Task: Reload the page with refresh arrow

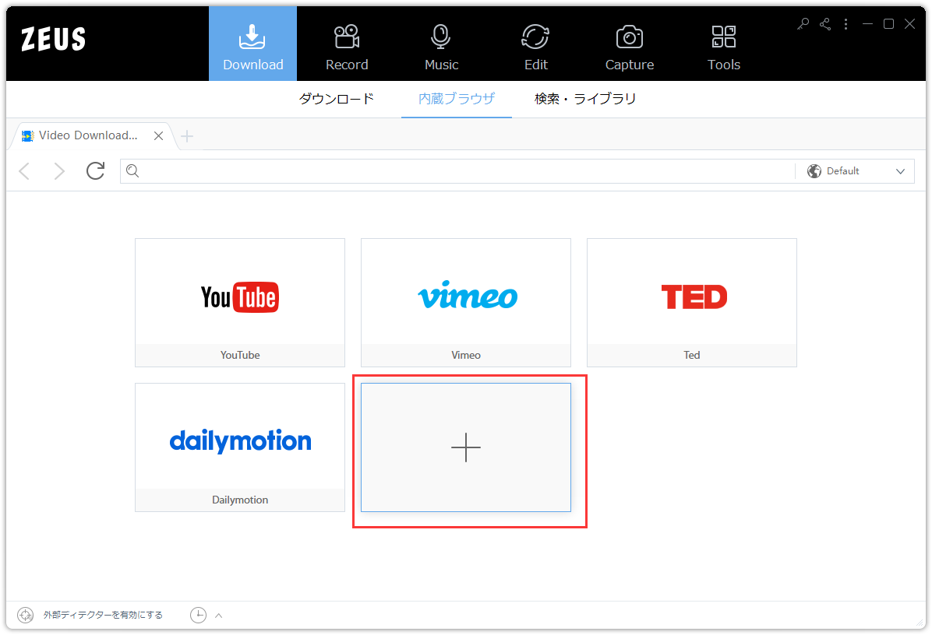Action: [95, 170]
